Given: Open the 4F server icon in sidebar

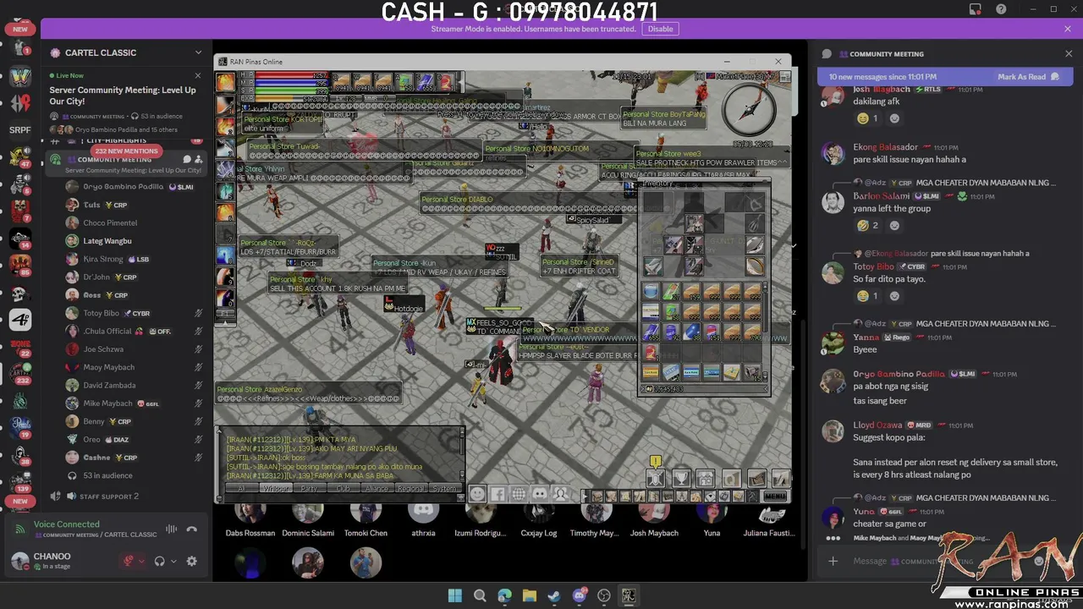Looking at the screenshot, I should click(20, 320).
